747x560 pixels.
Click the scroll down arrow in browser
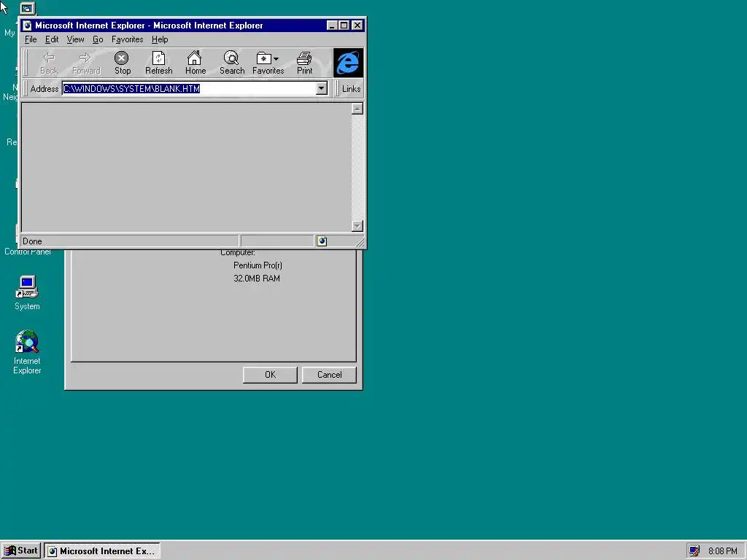coord(357,226)
